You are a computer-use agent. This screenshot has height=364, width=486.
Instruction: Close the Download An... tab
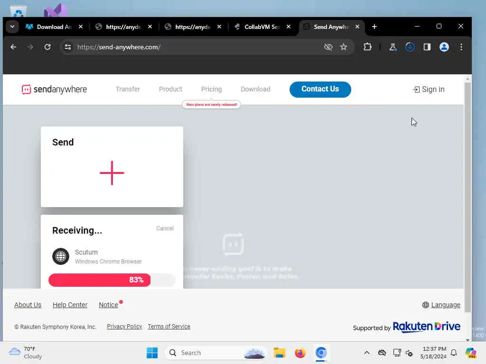coord(81,27)
